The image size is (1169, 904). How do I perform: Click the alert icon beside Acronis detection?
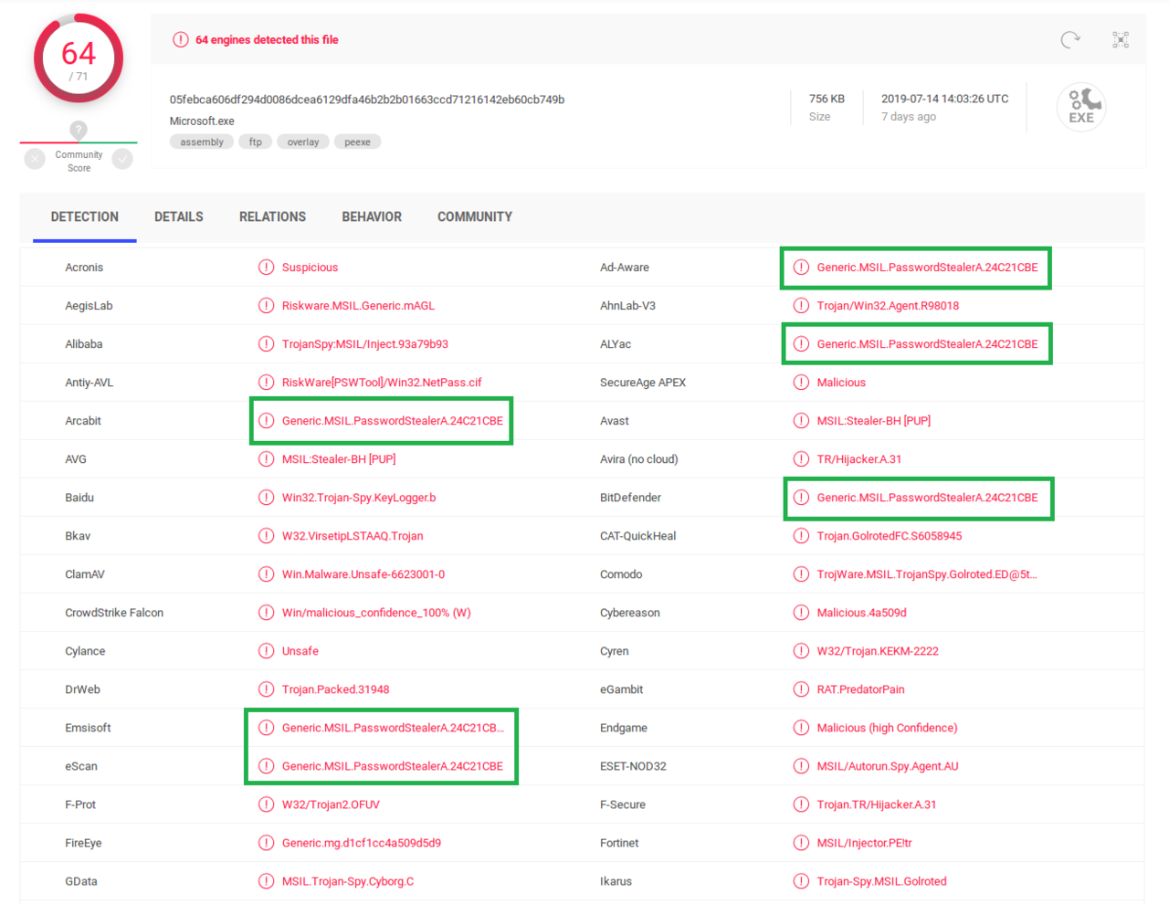pos(266,267)
